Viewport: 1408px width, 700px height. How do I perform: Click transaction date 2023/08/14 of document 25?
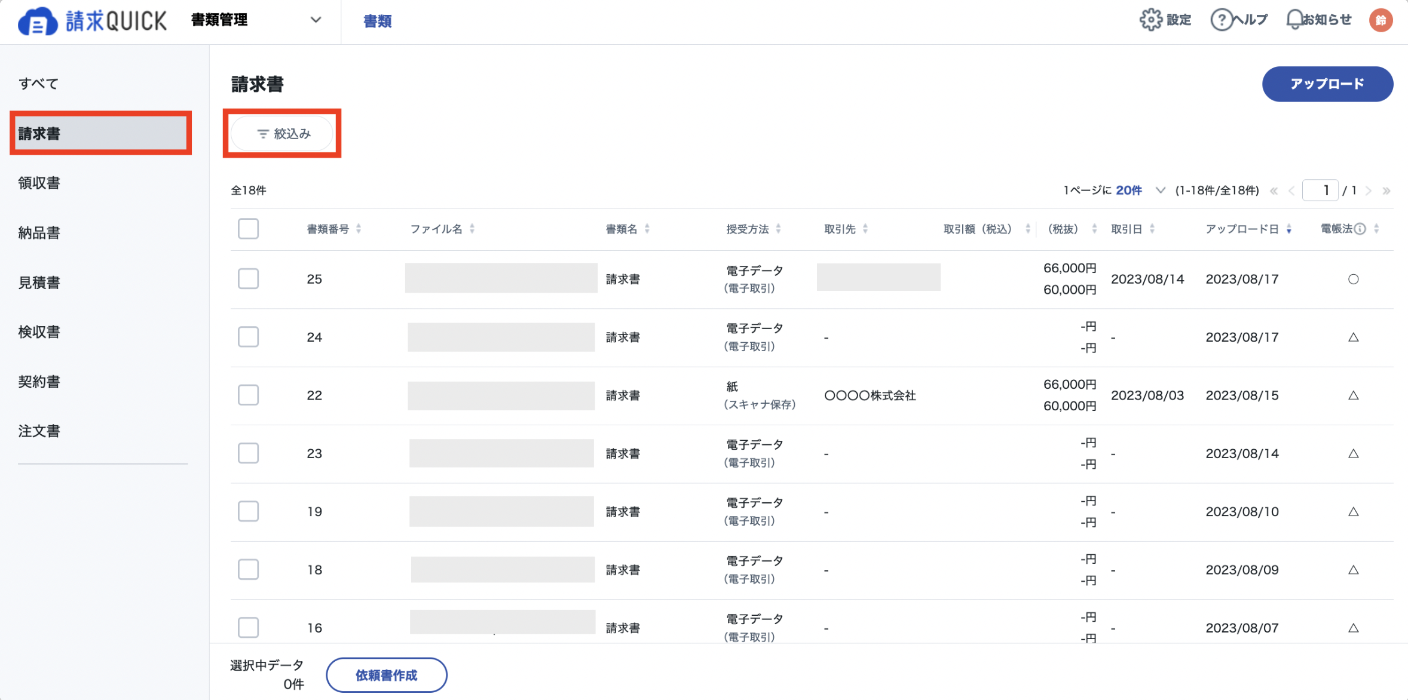click(1147, 279)
